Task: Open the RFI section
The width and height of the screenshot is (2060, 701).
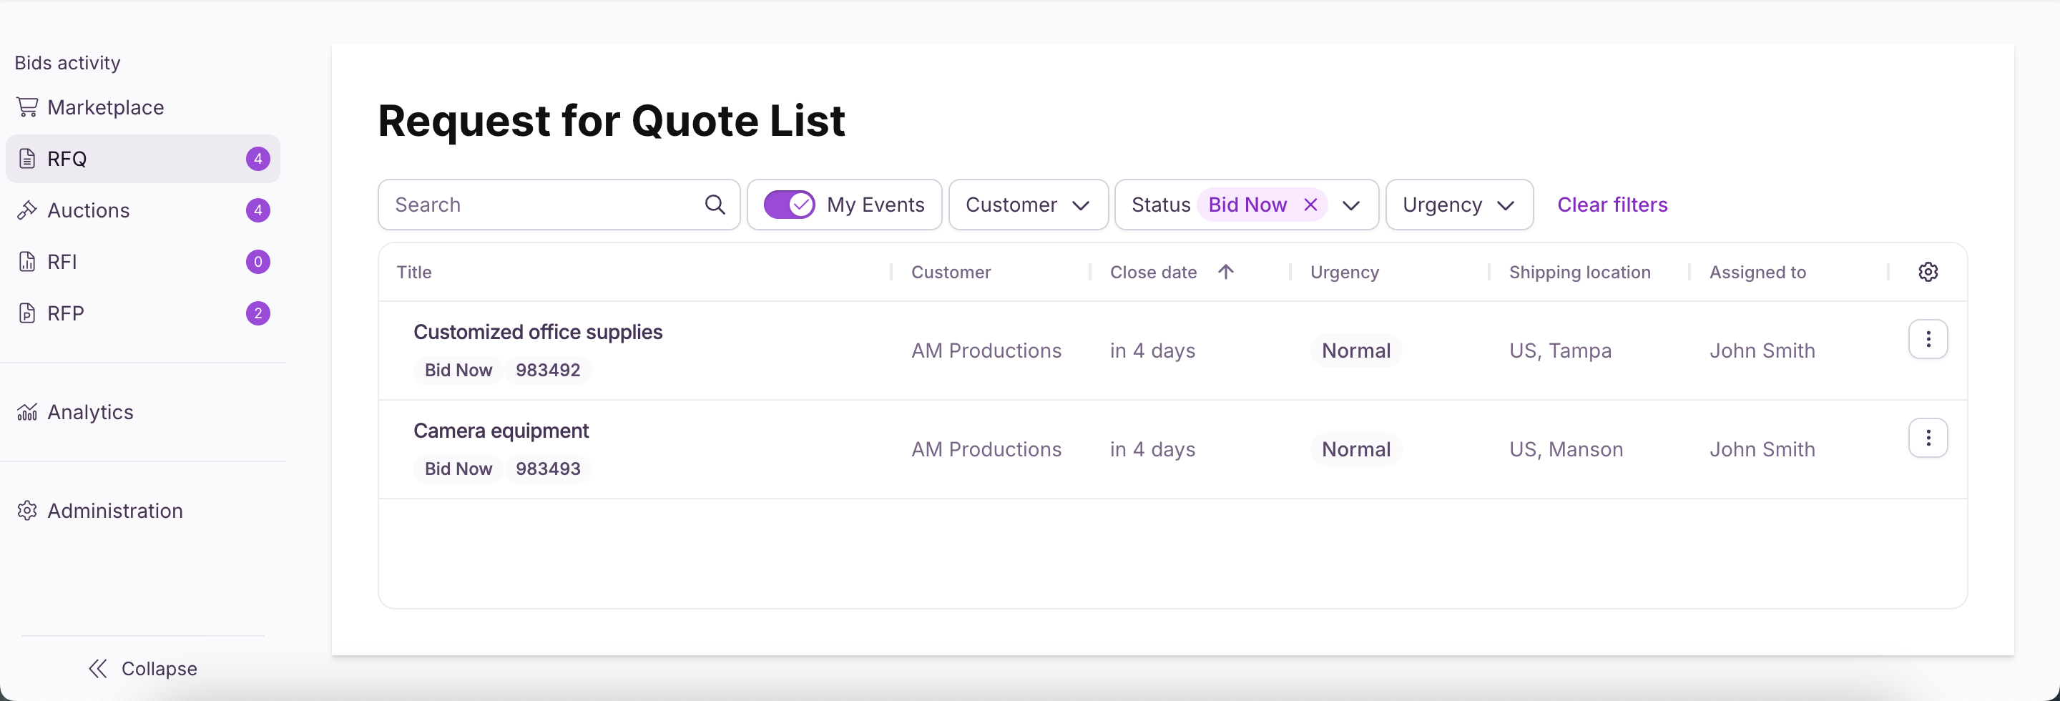Action: pos(142,261)
